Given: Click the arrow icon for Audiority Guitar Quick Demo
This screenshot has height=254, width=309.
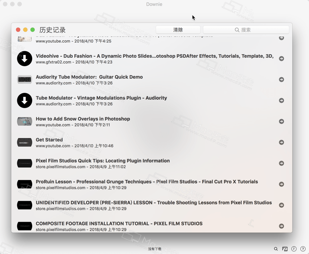Looking at the screenshot, I should pyautogui.click(x=282, y=79).
